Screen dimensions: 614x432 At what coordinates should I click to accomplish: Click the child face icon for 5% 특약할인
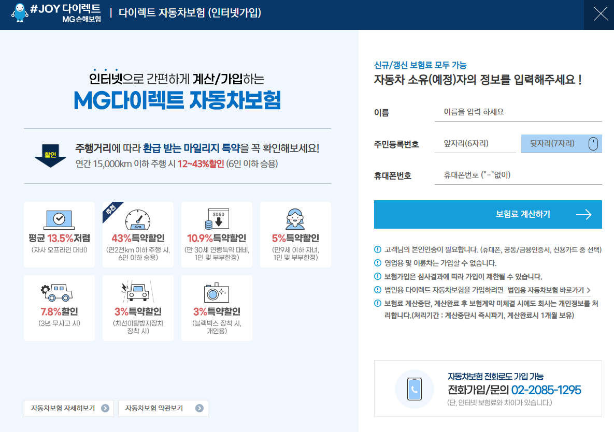click(x=295, y=219)
